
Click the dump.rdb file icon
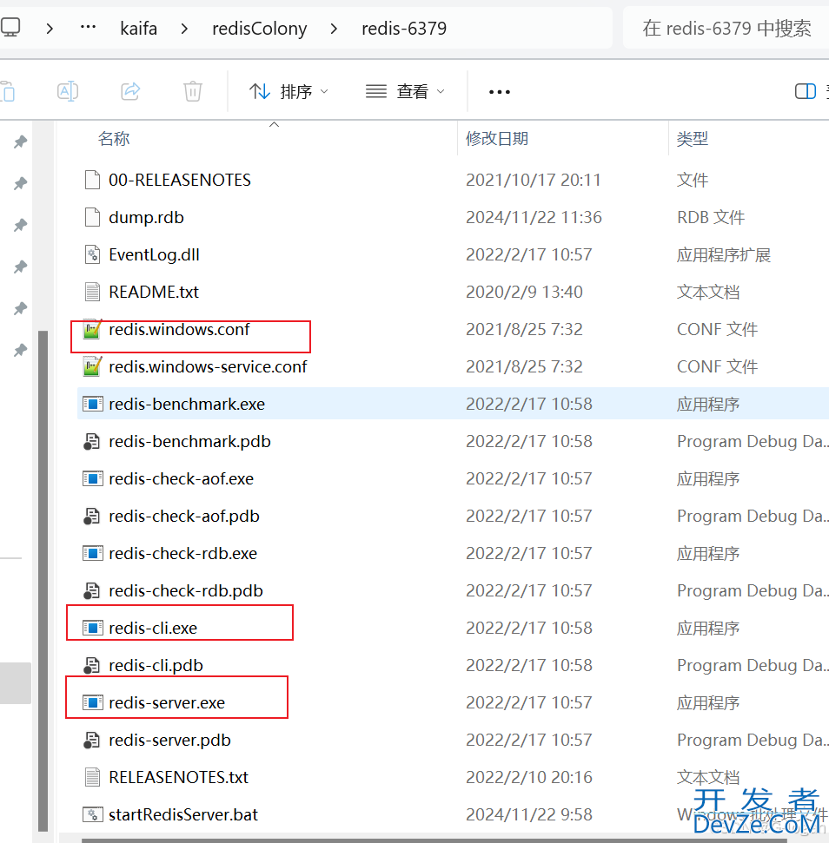pyautogui.click(x=92, y=217)
